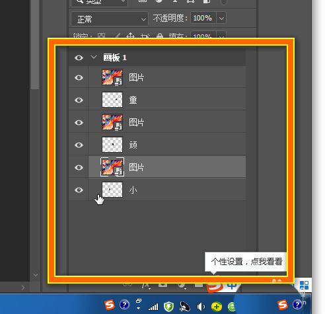Click the 童 layer name
Image resolution: width=325 pixels, height=314 pixels.
[x=133, y=100]
